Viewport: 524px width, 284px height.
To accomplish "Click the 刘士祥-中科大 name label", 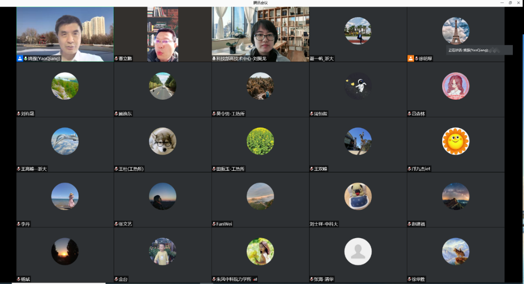I will click(x=324, y=224).
